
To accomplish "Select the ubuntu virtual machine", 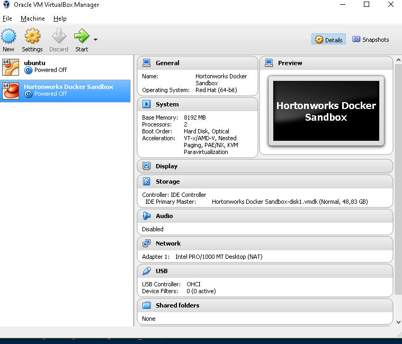I will point(65,67).
